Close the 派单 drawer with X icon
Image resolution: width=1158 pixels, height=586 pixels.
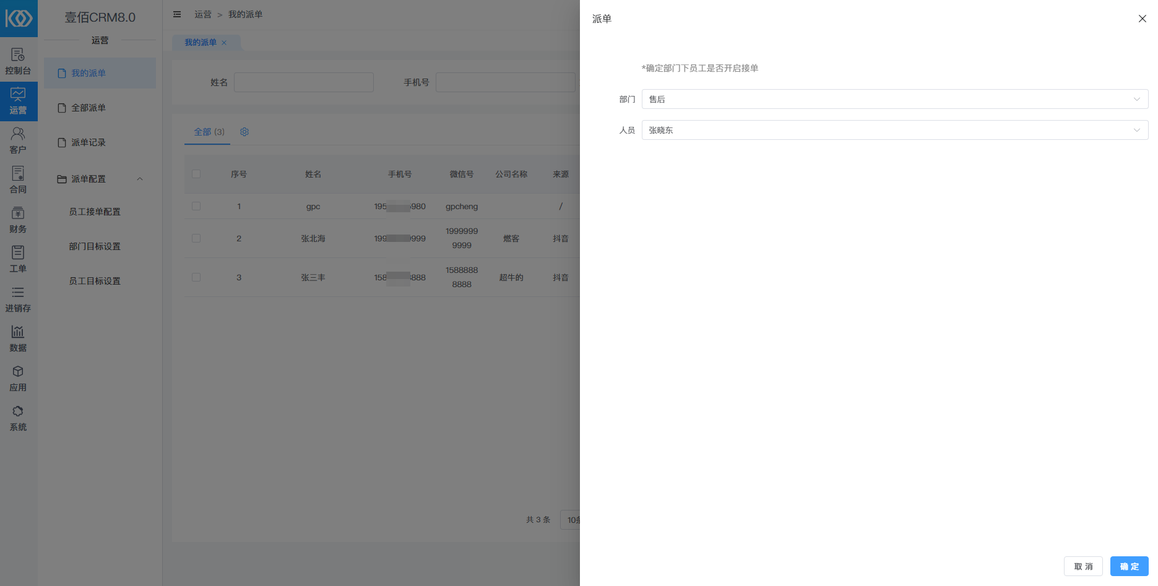[1143, 19]
